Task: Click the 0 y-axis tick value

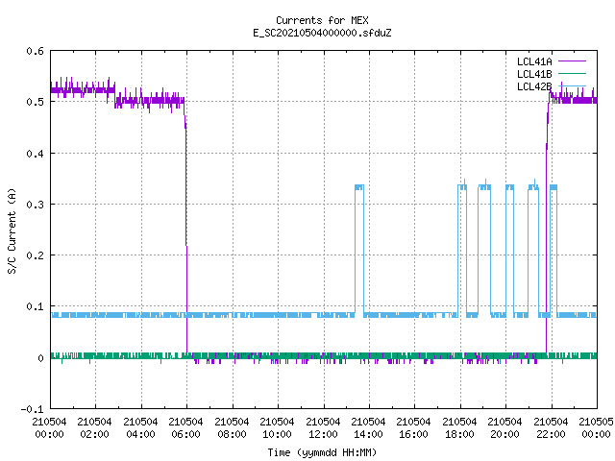Action: [40, 358]
